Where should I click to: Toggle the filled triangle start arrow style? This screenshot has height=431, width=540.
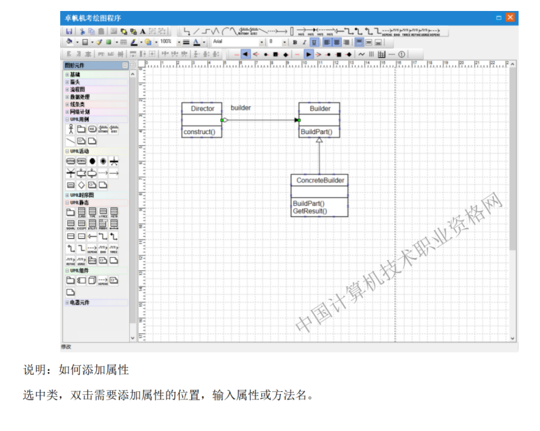(245, 54)
